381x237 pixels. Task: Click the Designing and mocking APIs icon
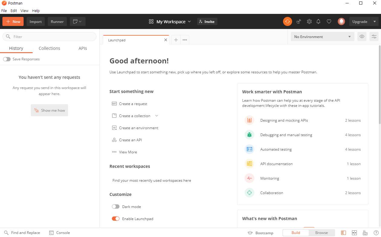(249, 120)
